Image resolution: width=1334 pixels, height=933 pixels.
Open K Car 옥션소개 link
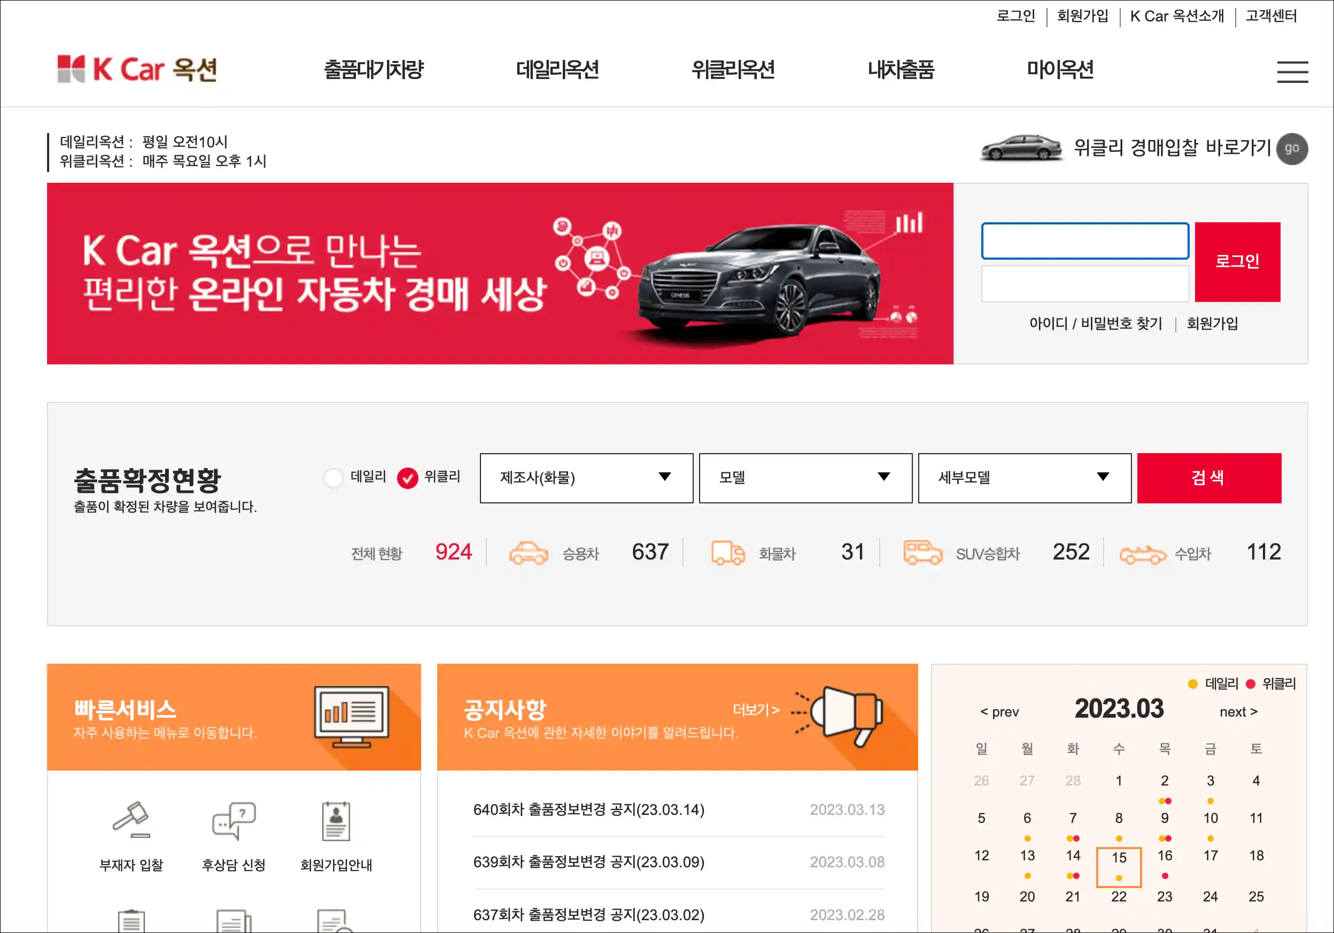[1177, 15]
